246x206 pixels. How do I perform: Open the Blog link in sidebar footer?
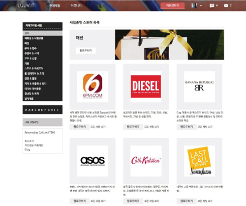pyautogui.click(x=27, y=149)
